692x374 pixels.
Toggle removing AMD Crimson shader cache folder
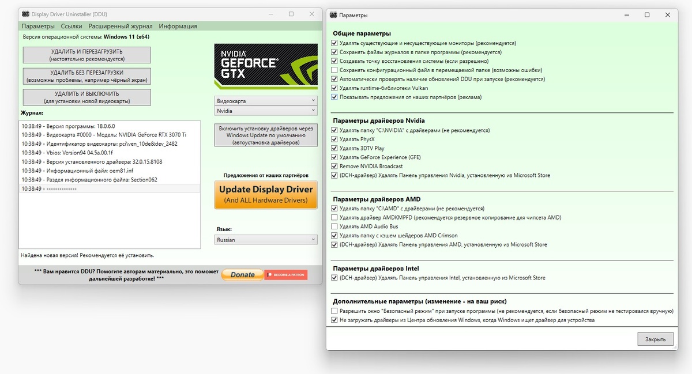coord(334,236)
